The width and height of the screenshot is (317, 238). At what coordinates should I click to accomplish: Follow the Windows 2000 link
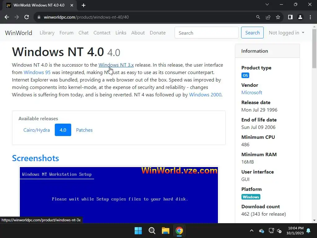[x=205, y=95]
